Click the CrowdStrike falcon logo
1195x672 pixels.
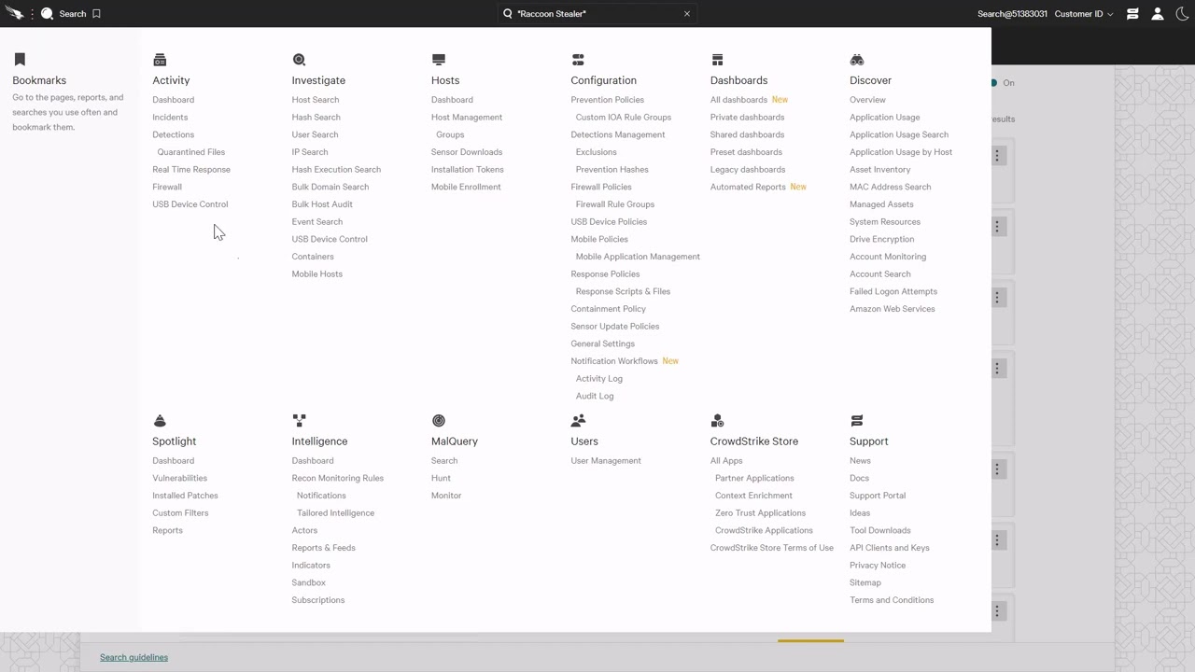click(x=14, y=13)
